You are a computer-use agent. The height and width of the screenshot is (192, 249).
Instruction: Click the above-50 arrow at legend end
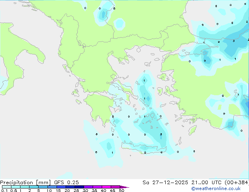(124, 187)
